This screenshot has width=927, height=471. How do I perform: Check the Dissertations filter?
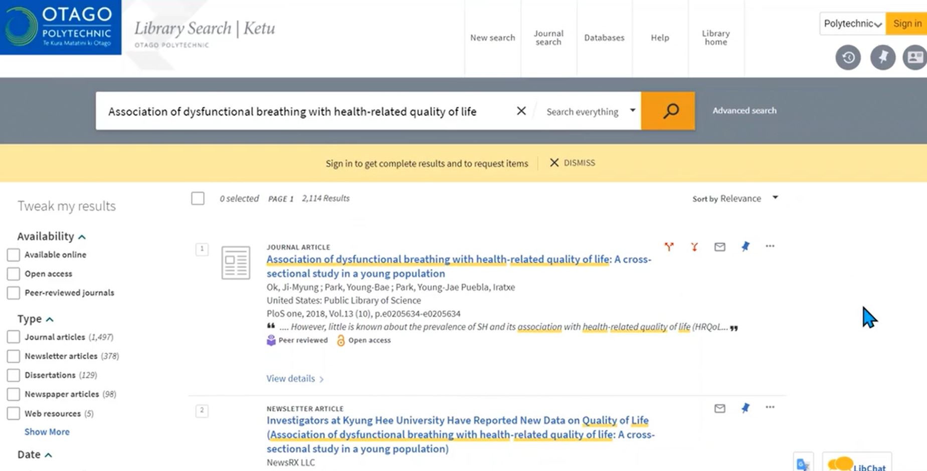point(14,375)
